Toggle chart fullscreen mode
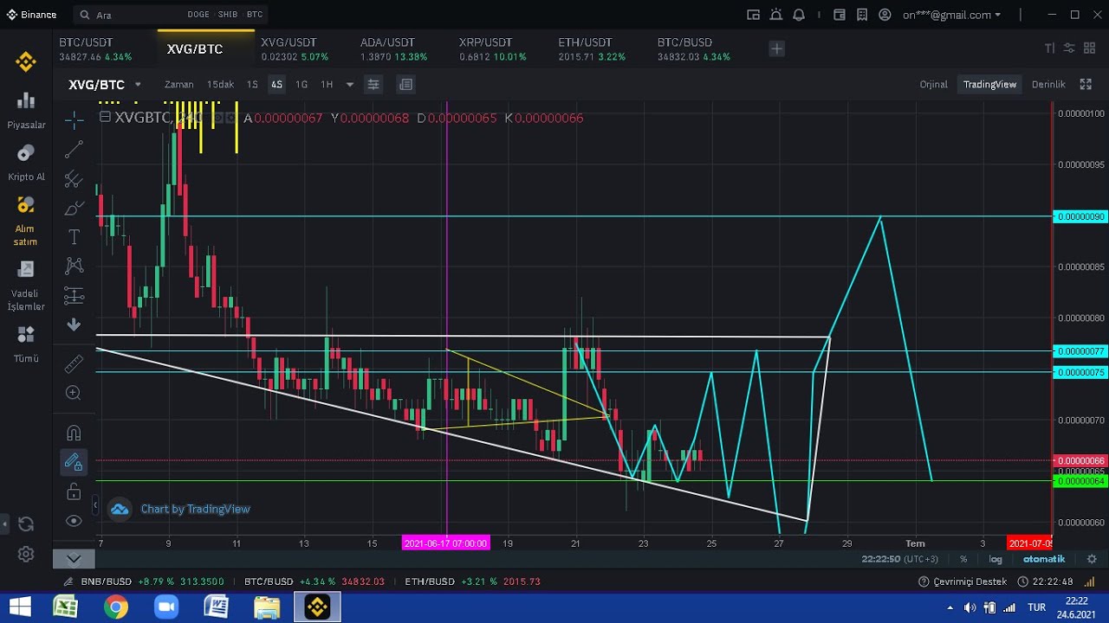Image resolution: width=1109 pixels, height=623 pixels. tap(1086, 84)
